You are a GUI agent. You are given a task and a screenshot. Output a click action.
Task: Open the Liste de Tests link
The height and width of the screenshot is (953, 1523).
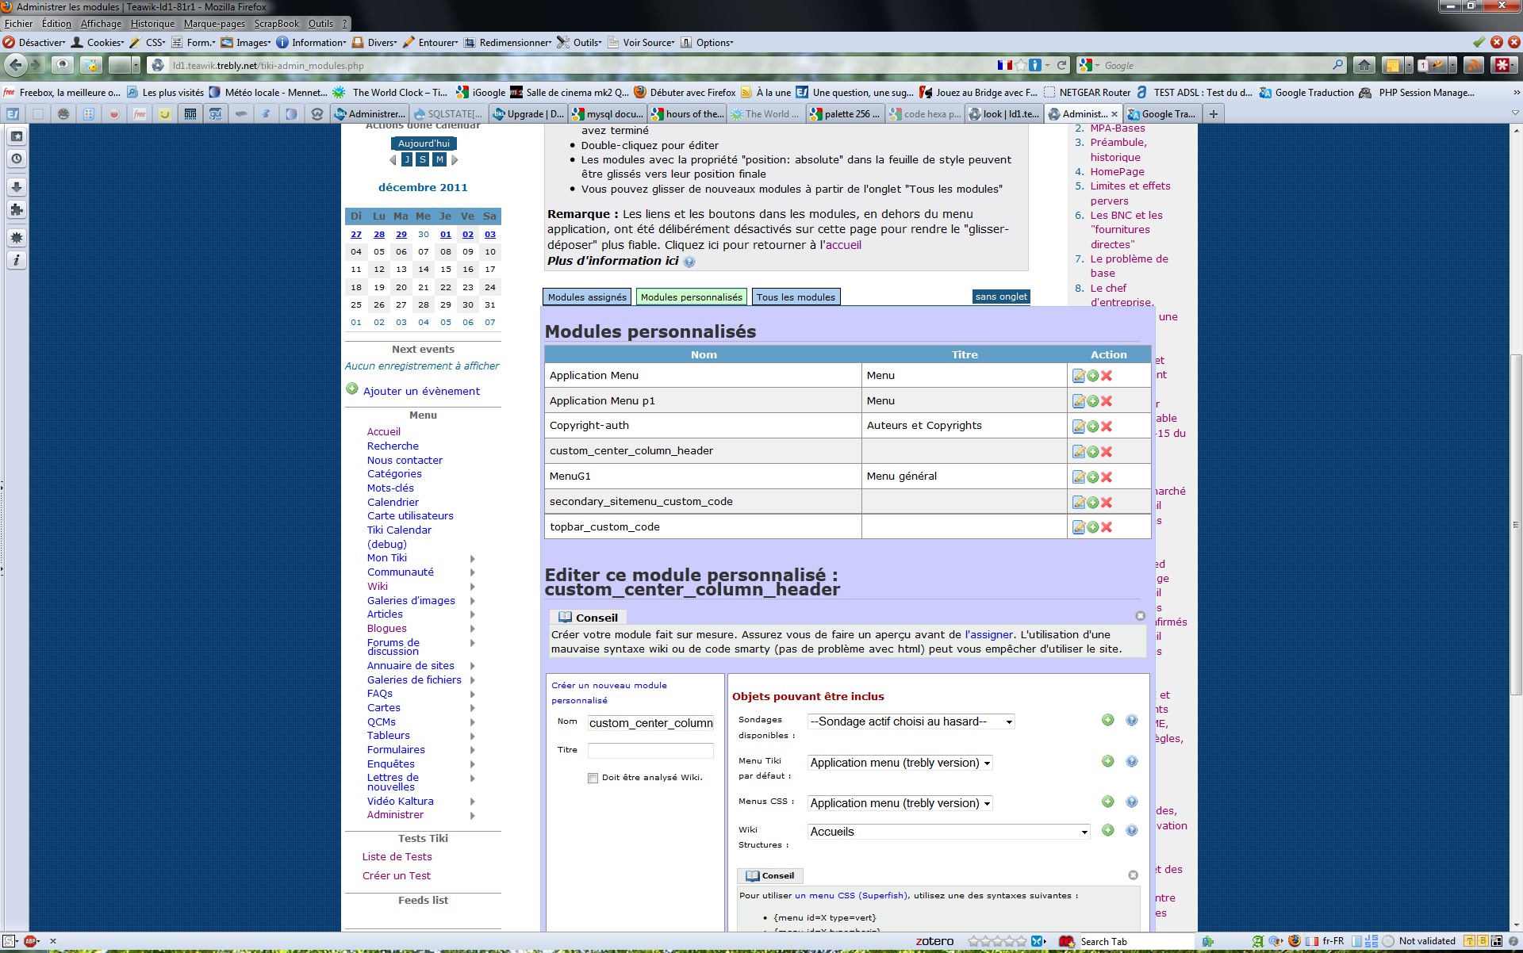click(397, 857)
